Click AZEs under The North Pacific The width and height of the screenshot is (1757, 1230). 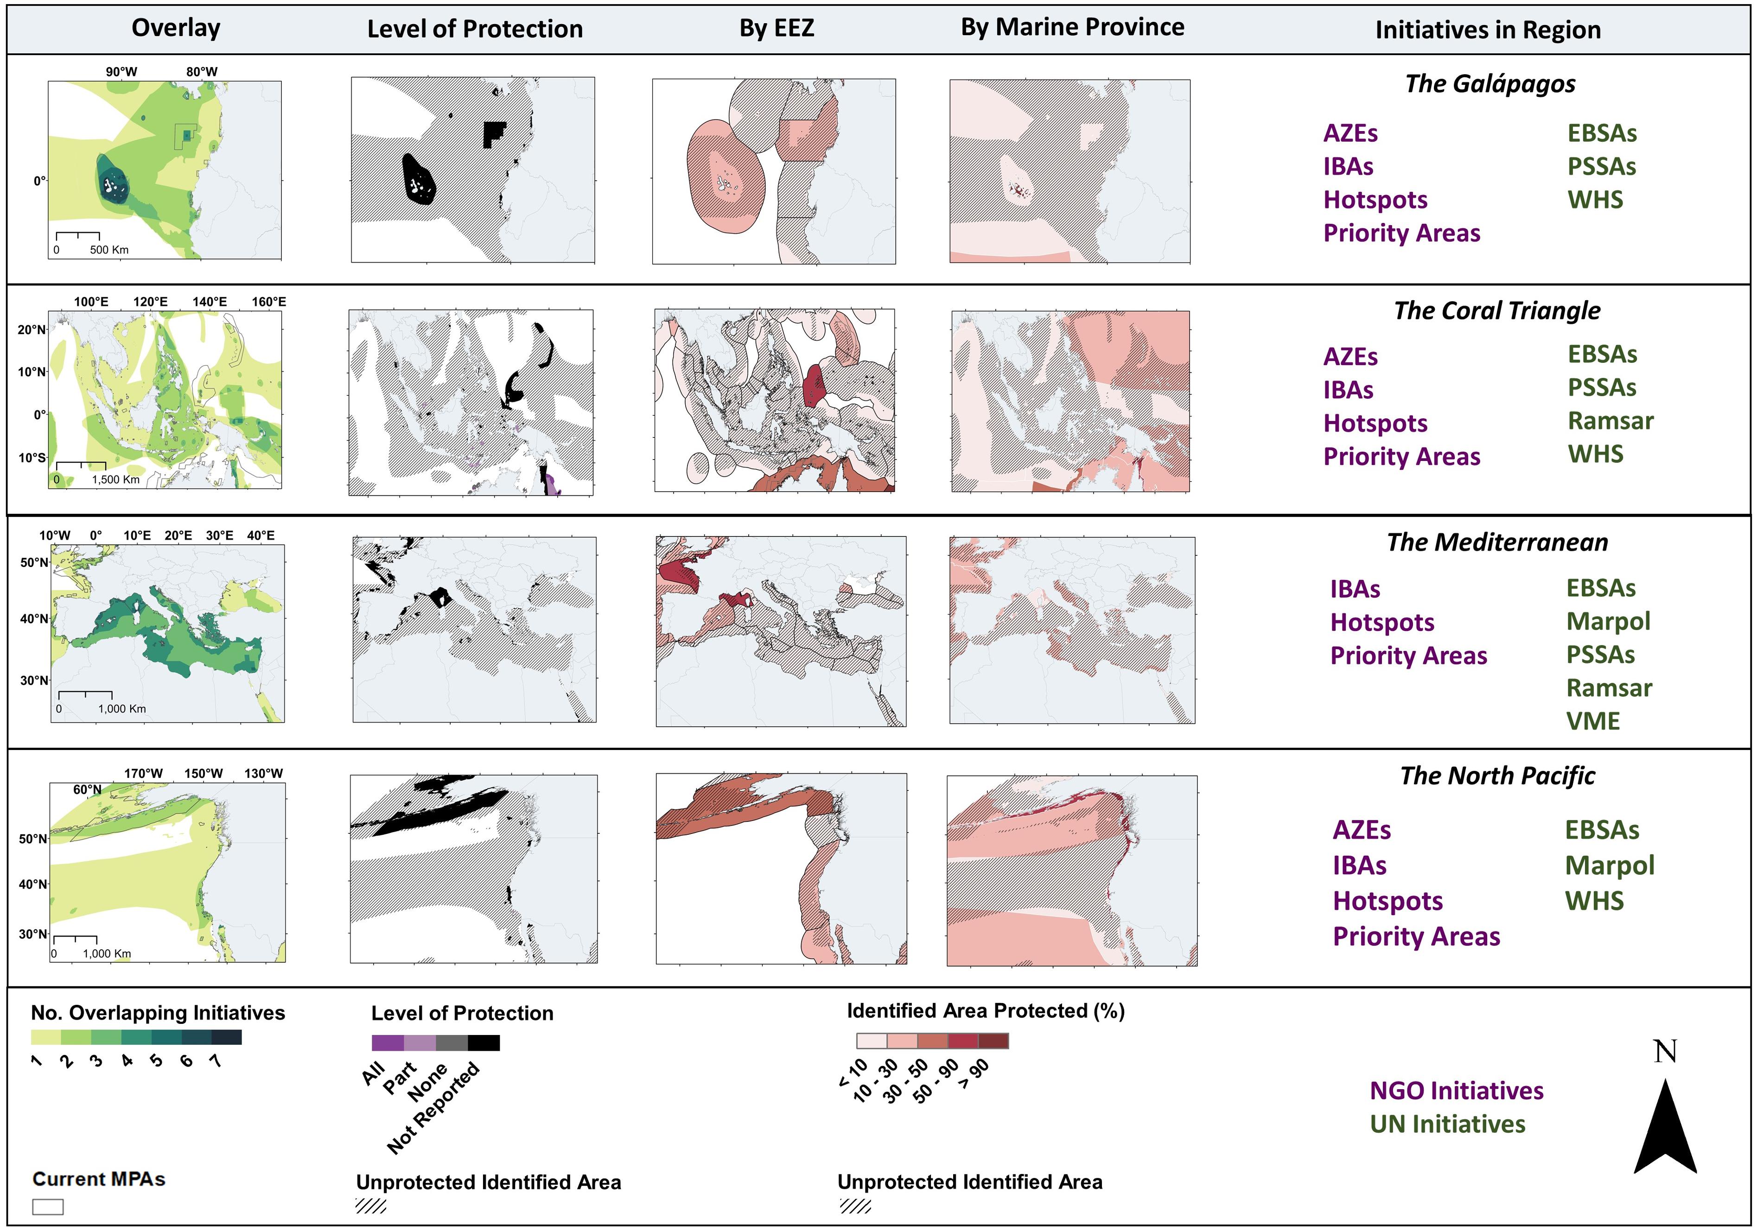point(1362,830)
